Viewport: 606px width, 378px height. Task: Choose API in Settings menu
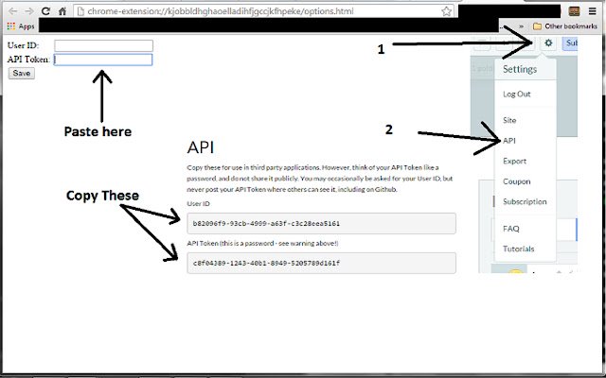pyautogui.click(x=509, y=141)
